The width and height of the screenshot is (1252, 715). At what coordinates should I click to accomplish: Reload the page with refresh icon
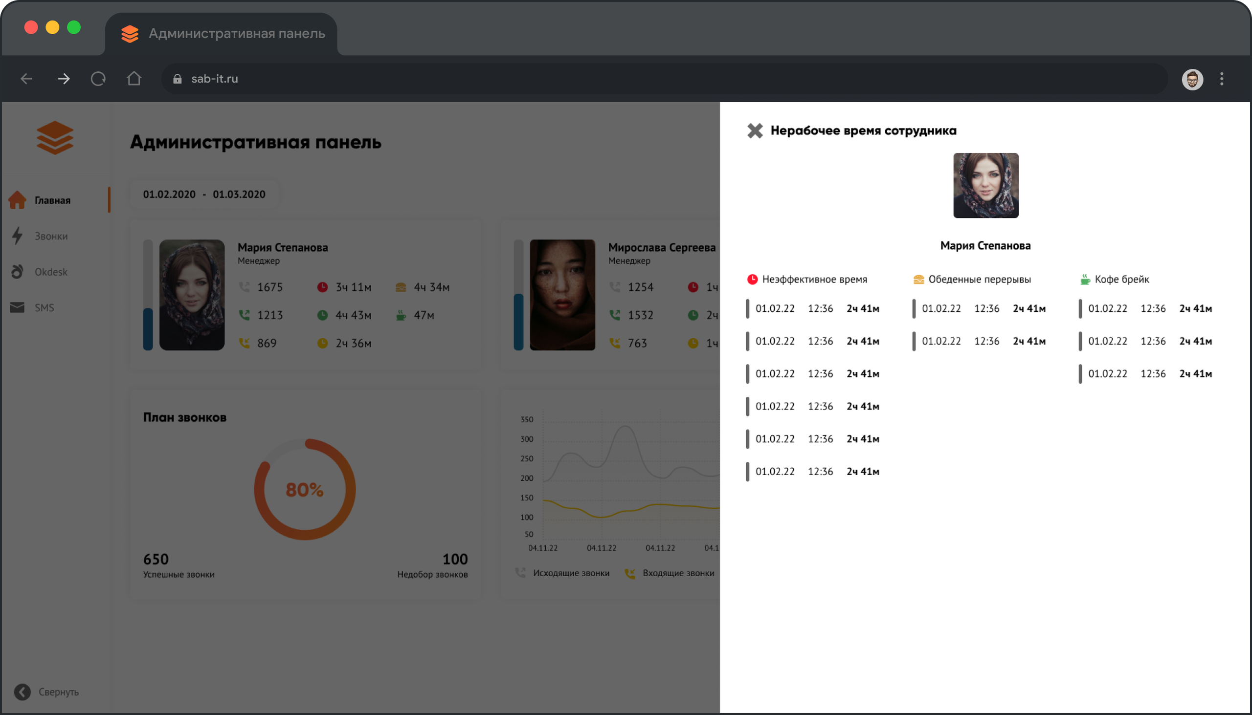click(98, 79)
